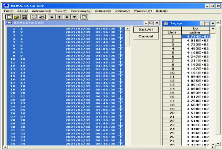The height and width of the screenshot is (150, 222).
Task: Select the Lv cell 4.794E+02
Action: 196,36
